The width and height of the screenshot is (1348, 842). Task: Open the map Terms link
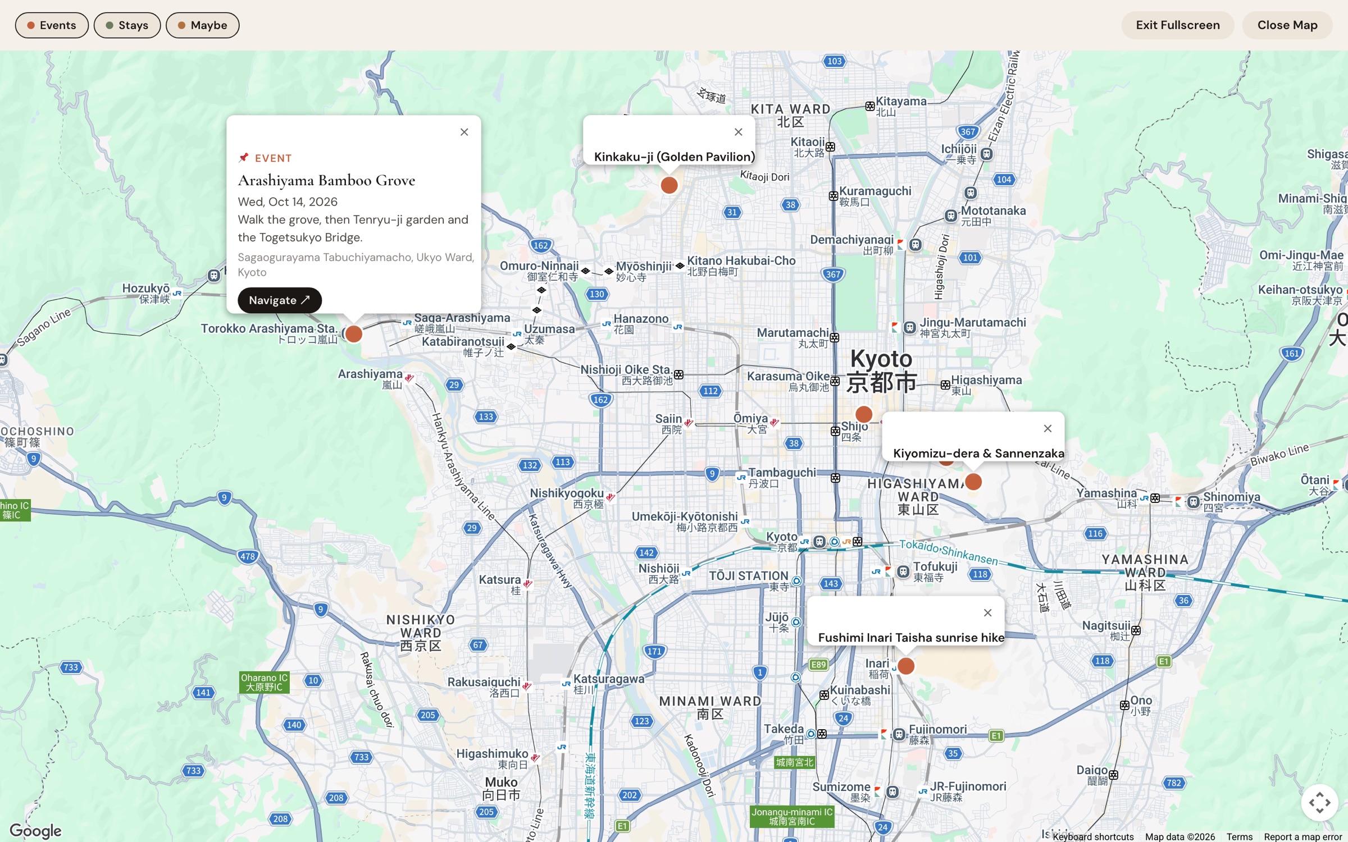(1240, 836)
